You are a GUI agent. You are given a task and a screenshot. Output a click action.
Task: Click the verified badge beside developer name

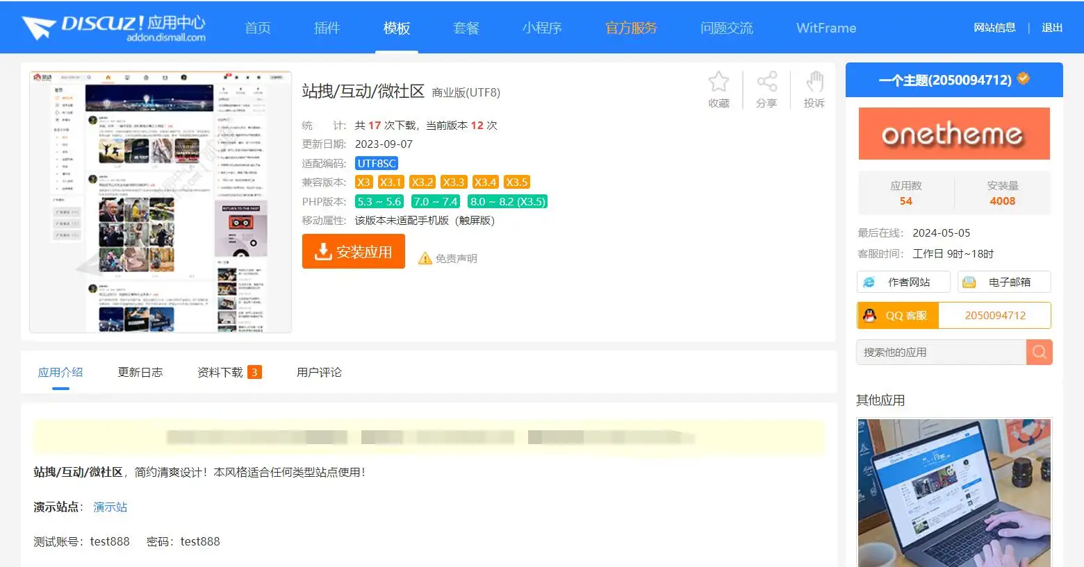click(x=1023, y=78)
